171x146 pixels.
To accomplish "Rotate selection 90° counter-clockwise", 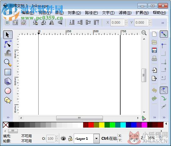I will [x=35, y=22].
